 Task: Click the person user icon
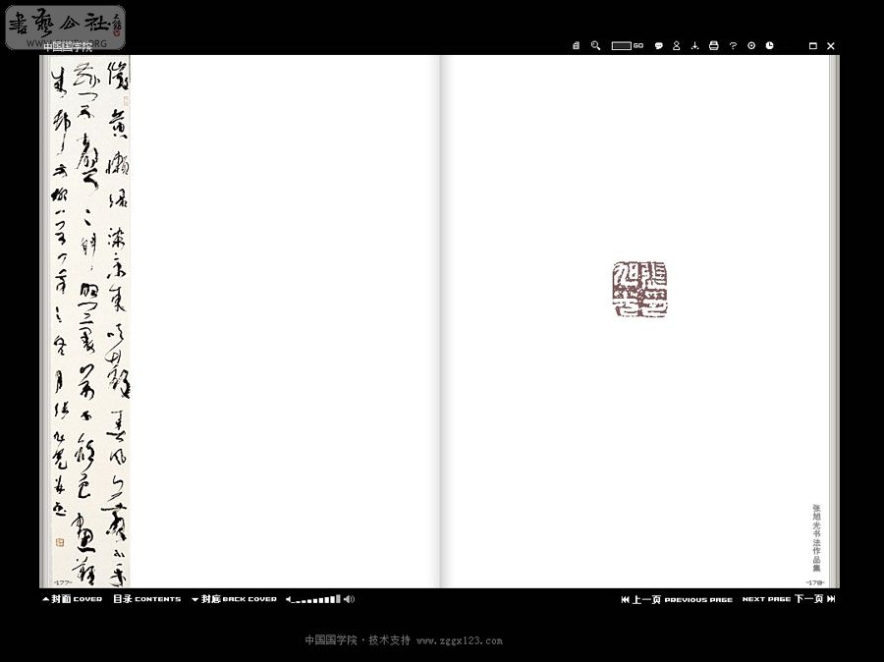click(677, 46)
